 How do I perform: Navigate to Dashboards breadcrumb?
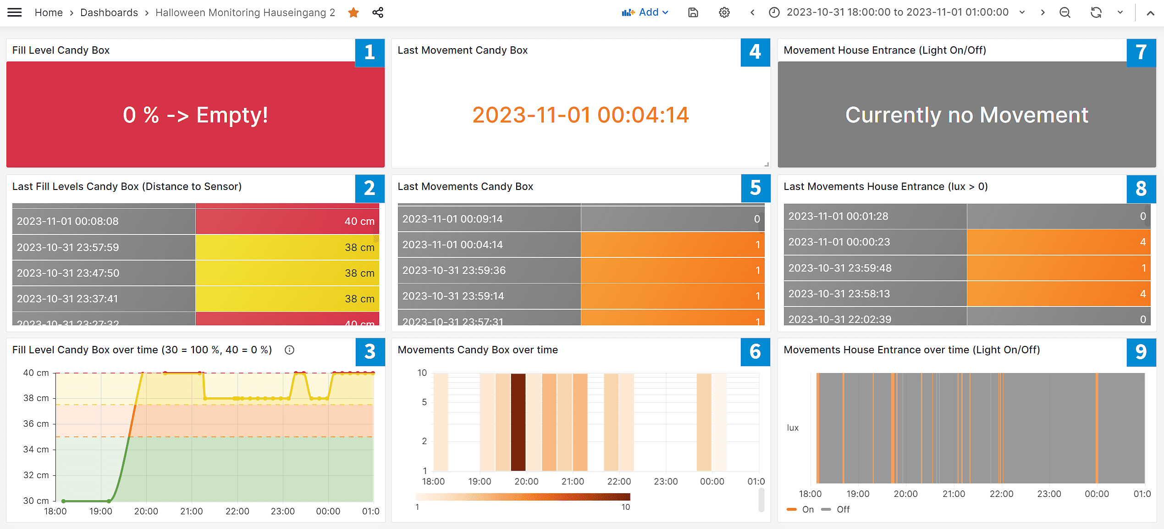pos(109,12)
